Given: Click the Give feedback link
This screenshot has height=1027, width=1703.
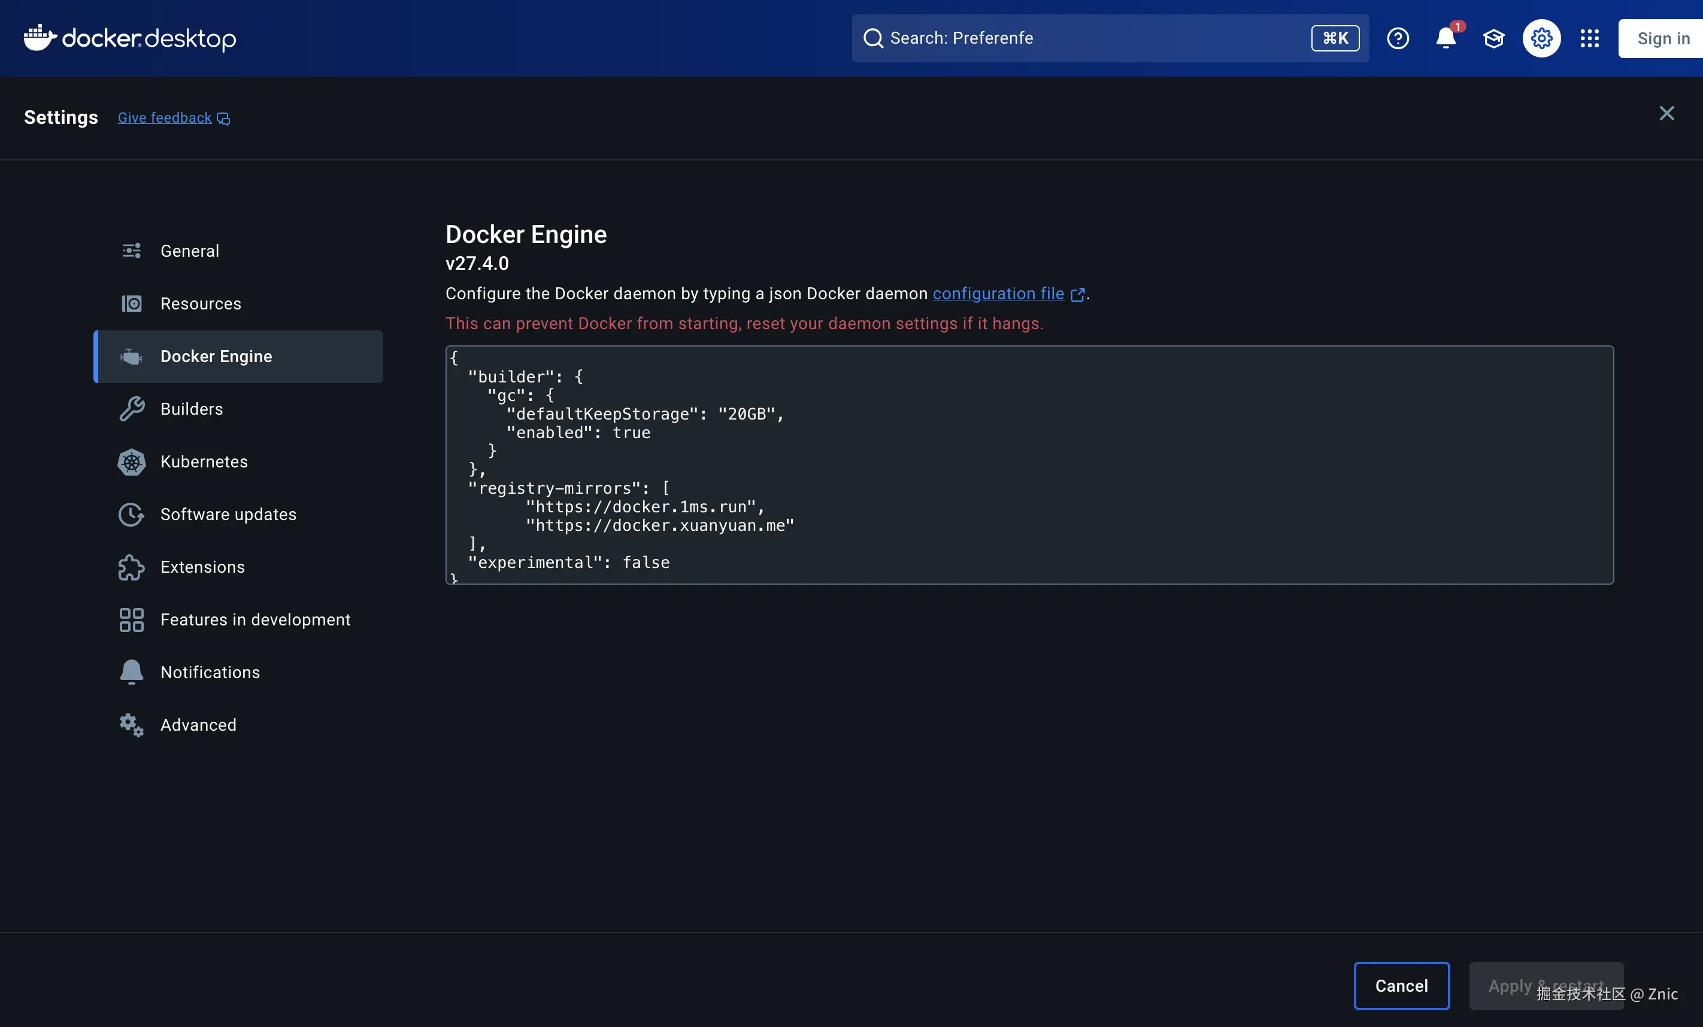Looking at the screenshot, I should click(165, 118).
